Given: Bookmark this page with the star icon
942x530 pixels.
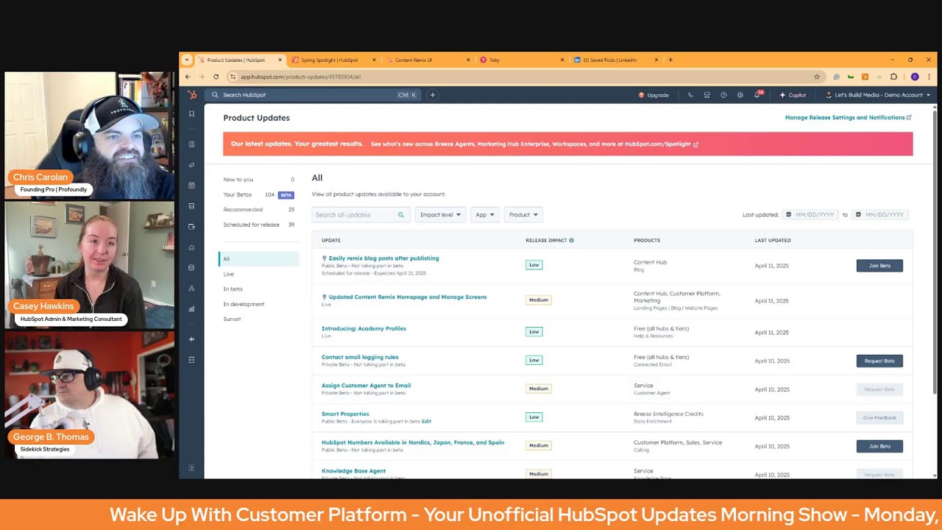Looking at the screenshot, I should (x=817, y=77).
